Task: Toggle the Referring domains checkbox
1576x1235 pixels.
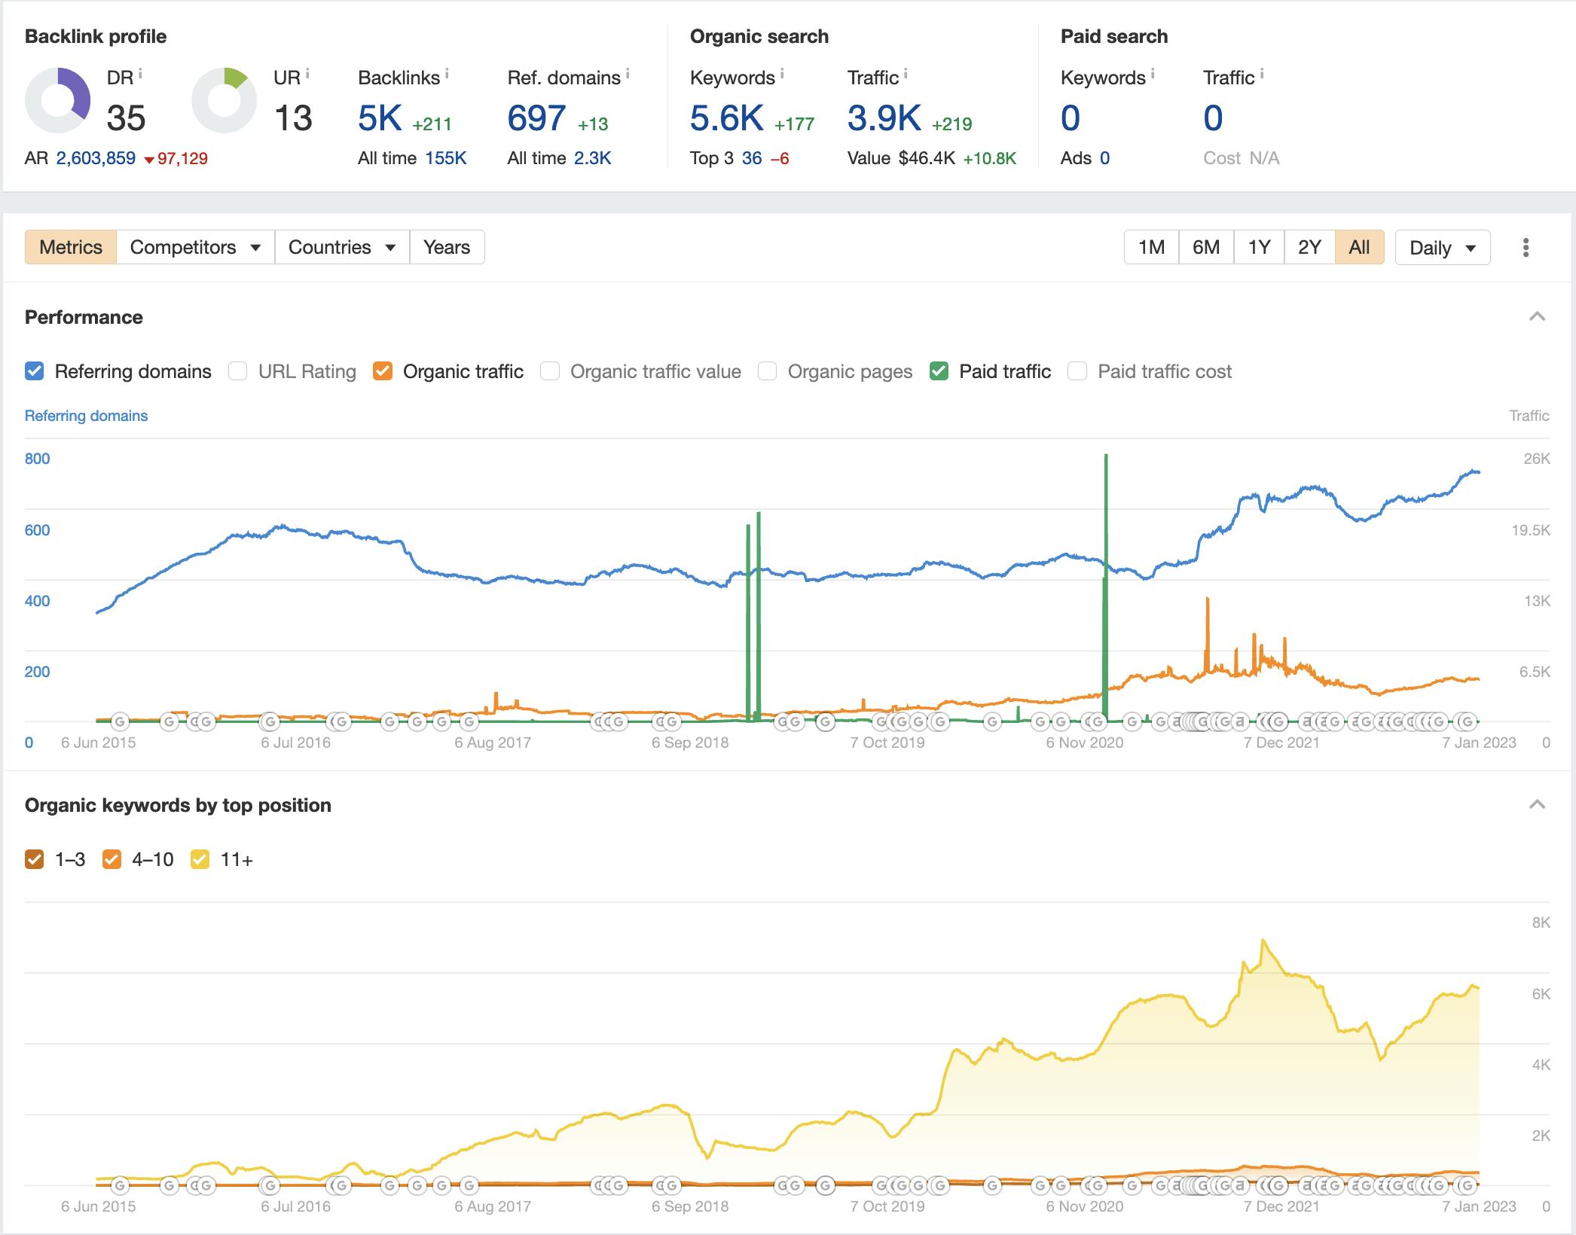Action: 35,371
